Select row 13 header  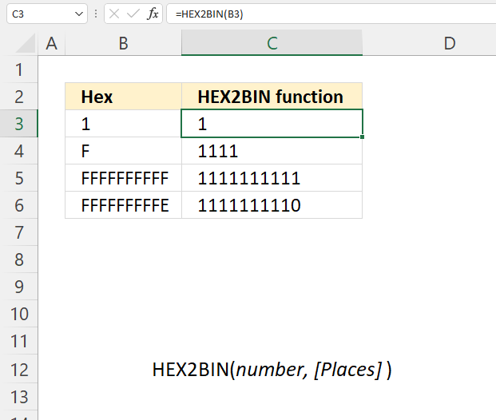(x=19, y=397)
